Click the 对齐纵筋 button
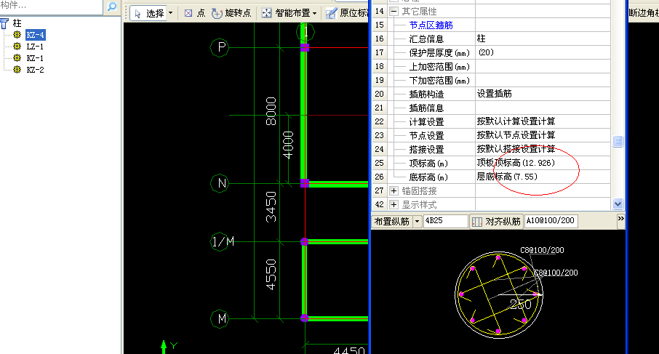The width and height of the screenshot is (659, 354). click(496, 221)
